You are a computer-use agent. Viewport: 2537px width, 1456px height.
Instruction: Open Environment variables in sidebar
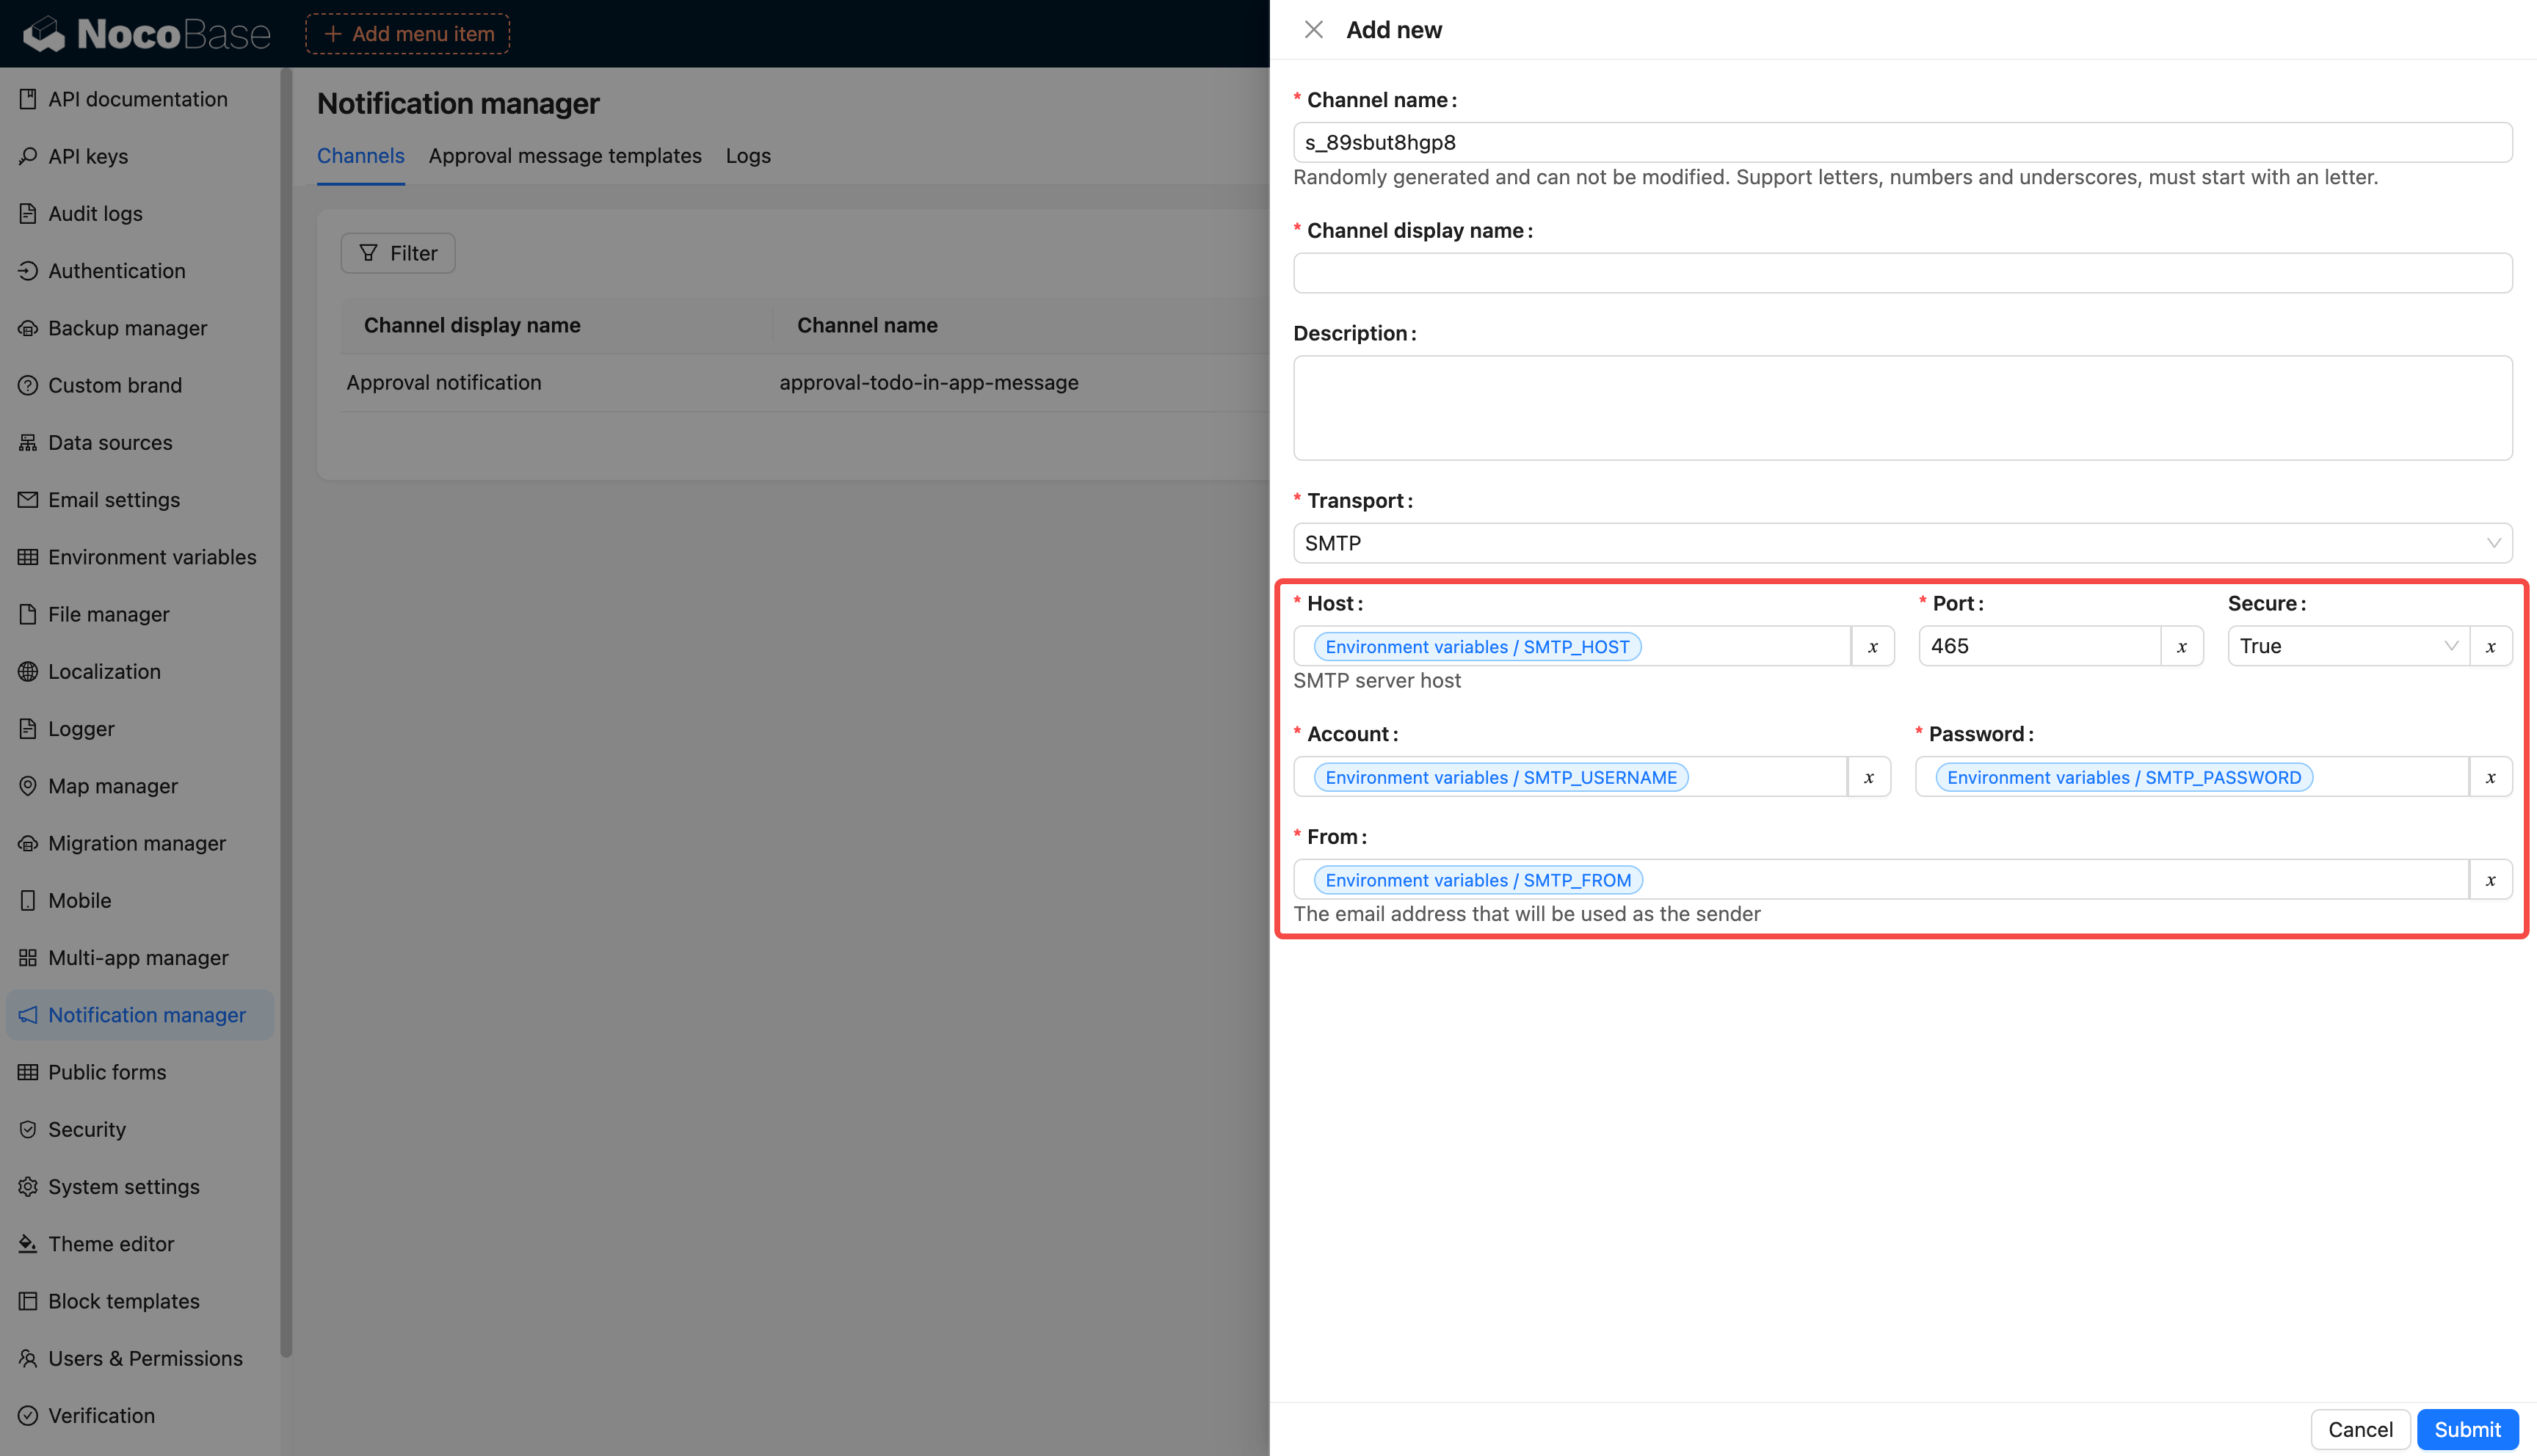point(152,557)
